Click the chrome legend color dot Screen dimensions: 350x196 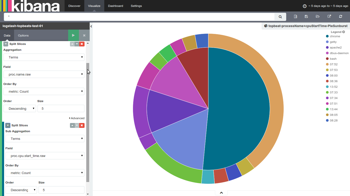pos(327,36)
